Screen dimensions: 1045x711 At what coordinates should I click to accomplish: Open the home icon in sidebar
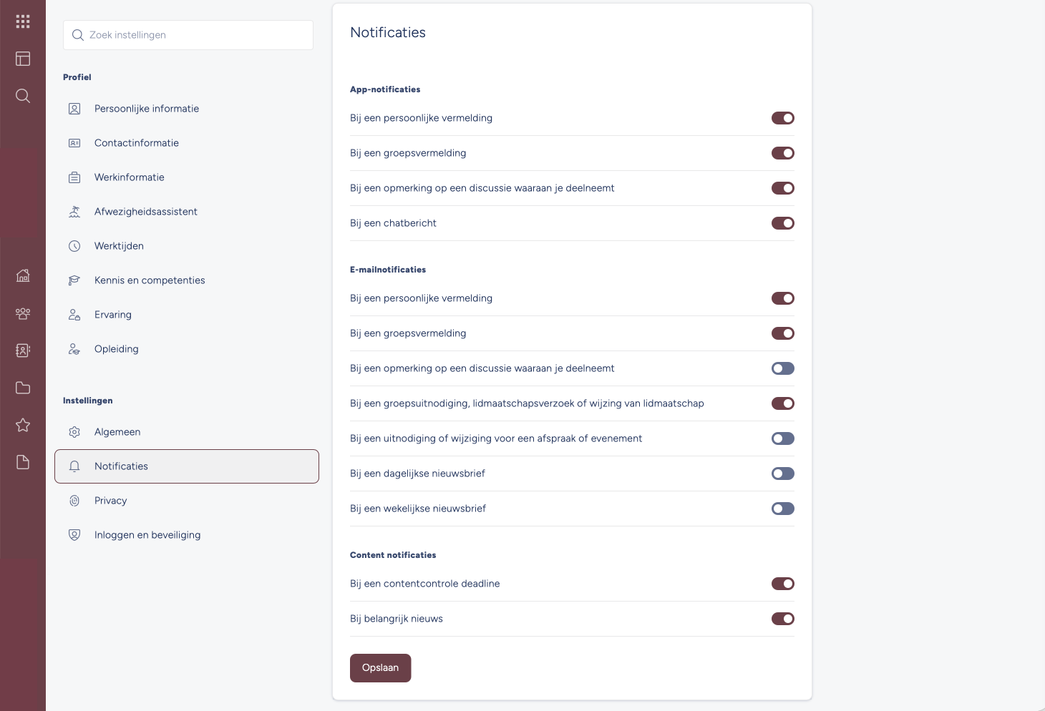click(x=23, y=275)
